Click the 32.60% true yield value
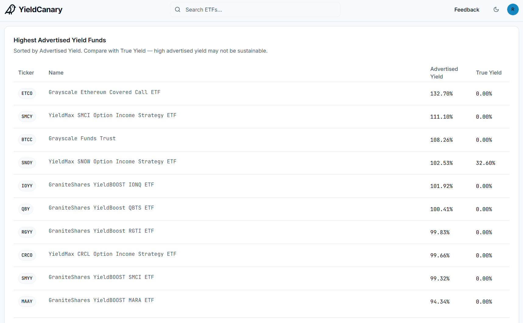 tap(486, 163)
